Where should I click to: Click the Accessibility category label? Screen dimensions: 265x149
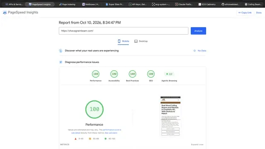[x=114, y=81]
